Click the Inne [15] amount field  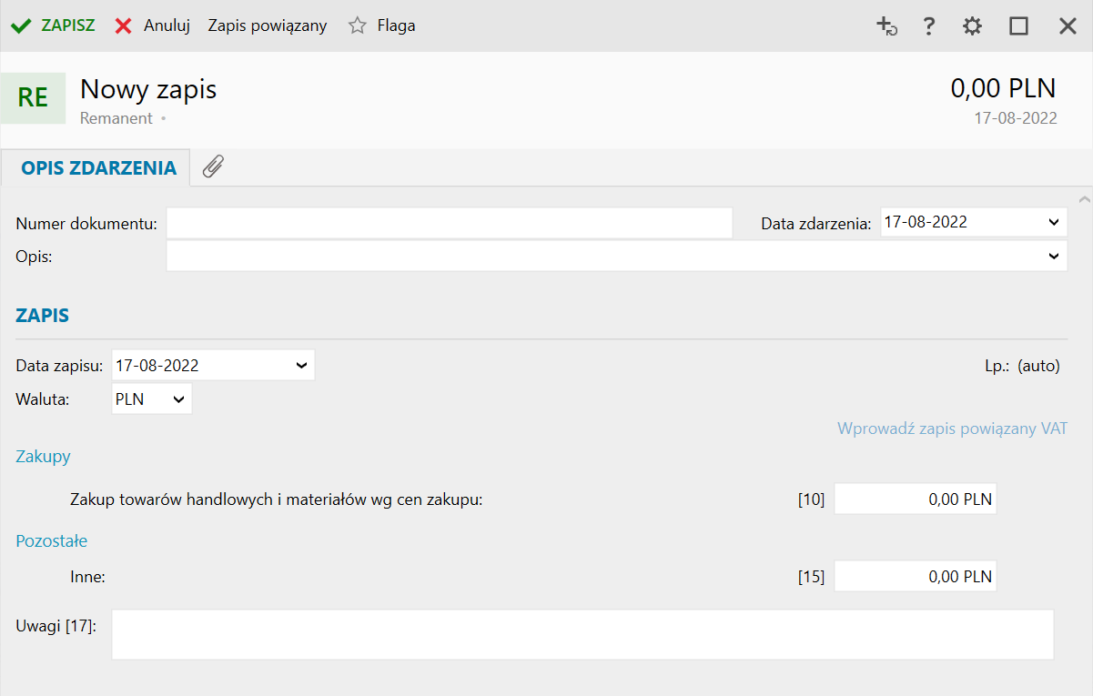click(915, 576)
